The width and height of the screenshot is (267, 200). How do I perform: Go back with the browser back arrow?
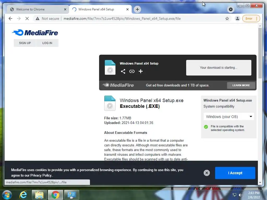point(10,18)
